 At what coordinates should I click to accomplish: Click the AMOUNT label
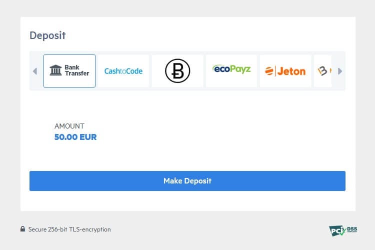[69, 126]
